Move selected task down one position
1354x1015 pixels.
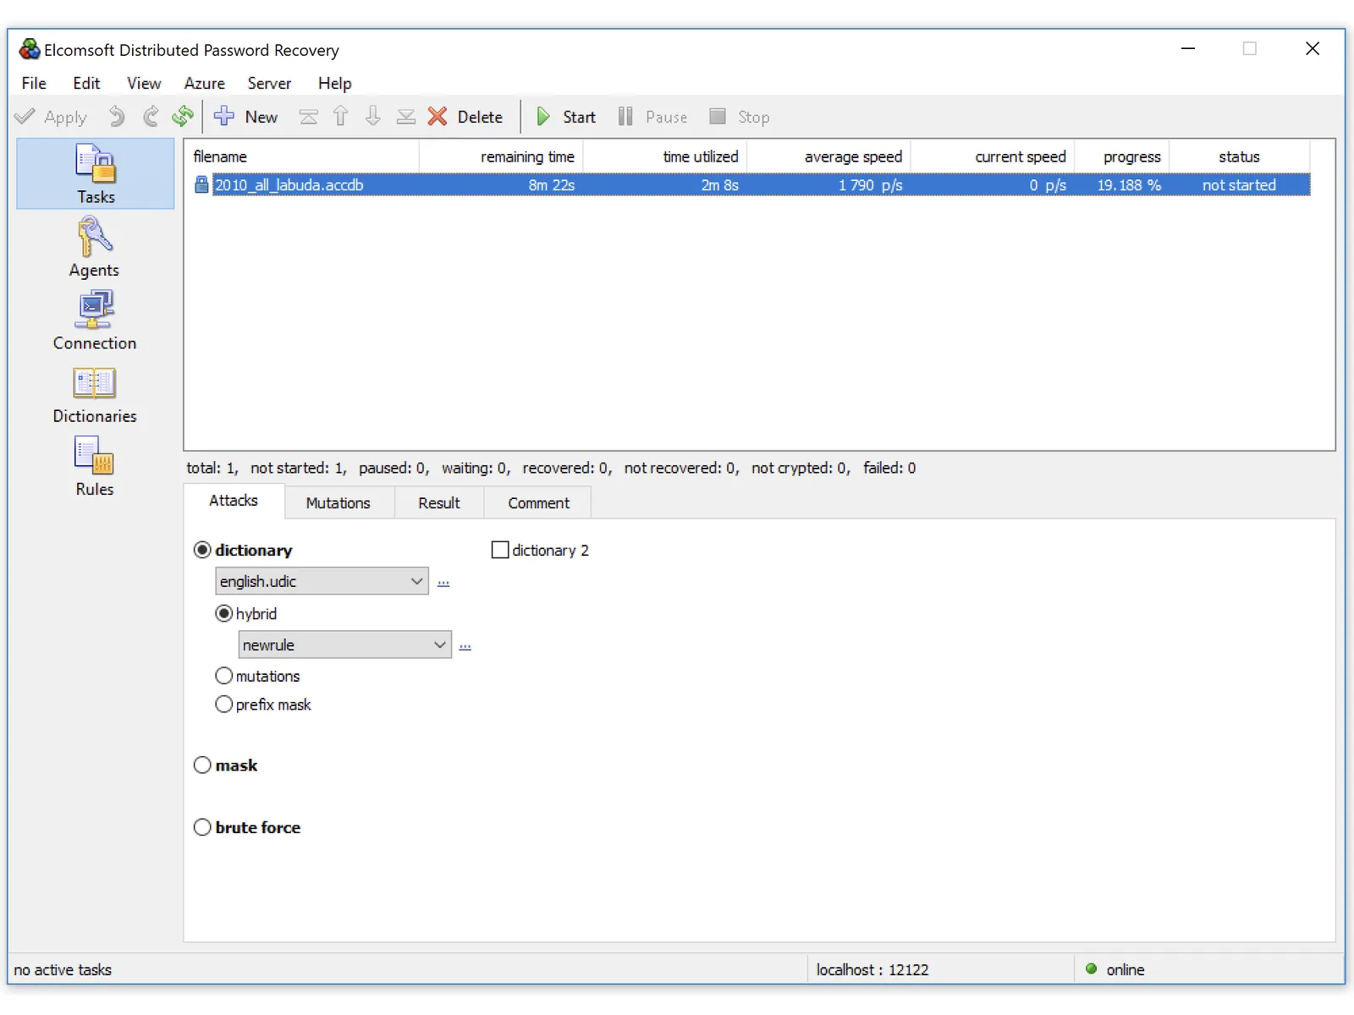click(373, 117)
